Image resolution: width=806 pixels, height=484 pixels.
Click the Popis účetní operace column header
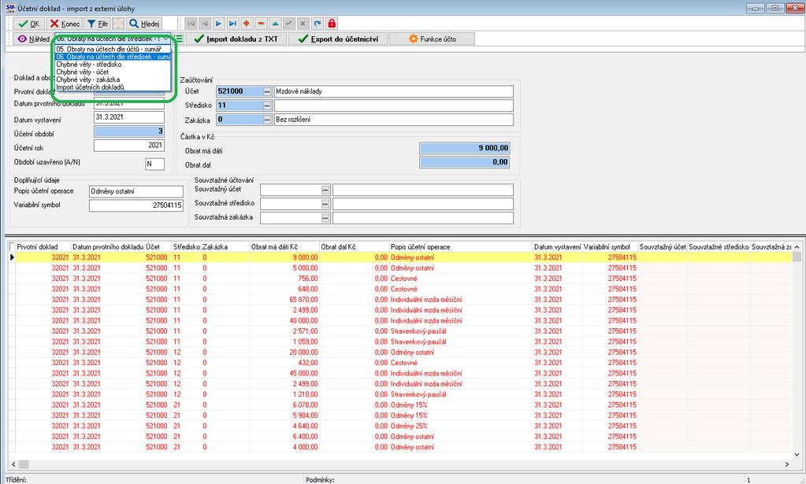[461, 247]
